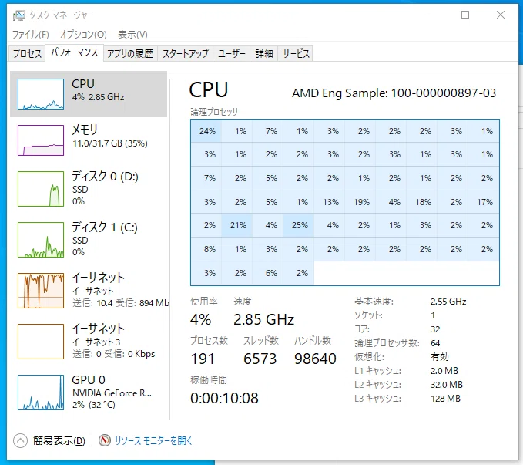The width and height of the screenshot is (523, 465).
Task: Click the 仮想化 value 有効
Action: point(440,357)
